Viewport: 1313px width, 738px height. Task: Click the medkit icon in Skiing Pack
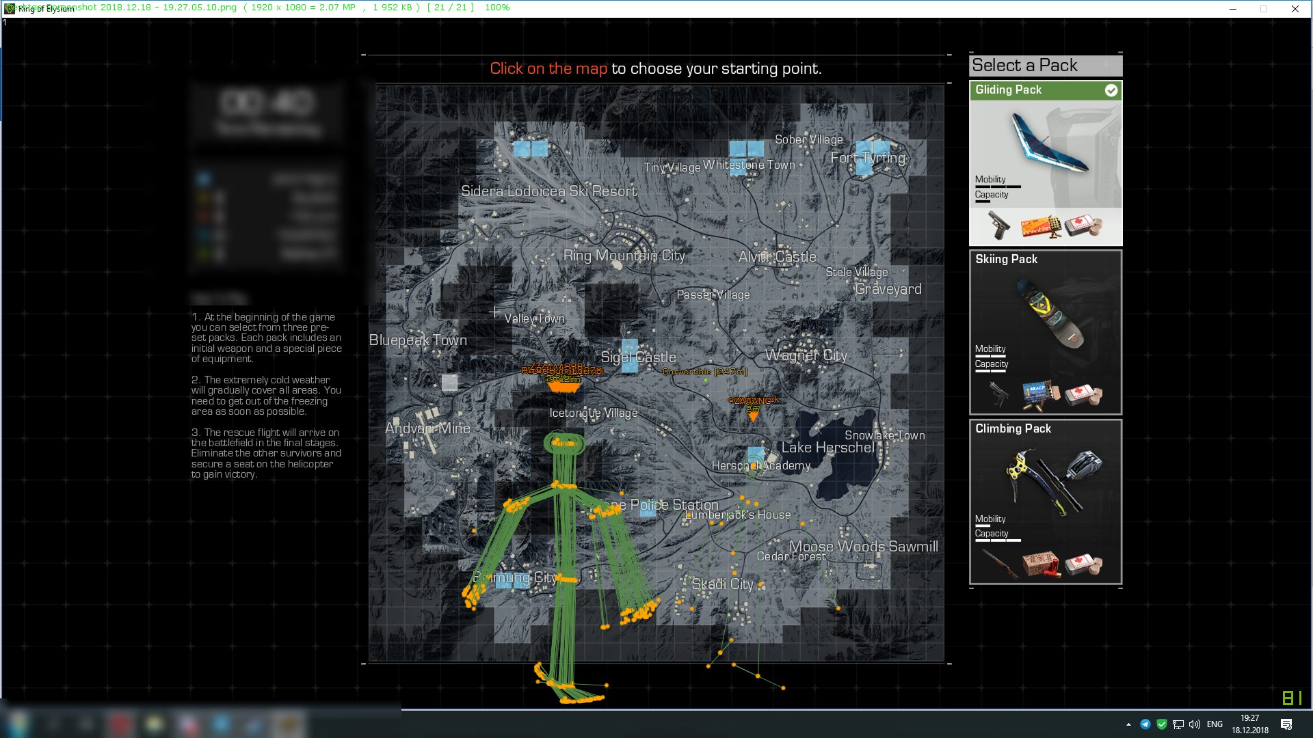(1083, 396)
